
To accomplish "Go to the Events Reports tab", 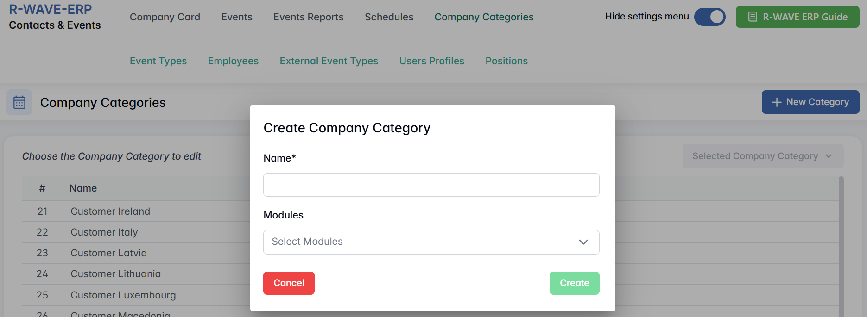I will pyautogui.click(x=309, y=17).
